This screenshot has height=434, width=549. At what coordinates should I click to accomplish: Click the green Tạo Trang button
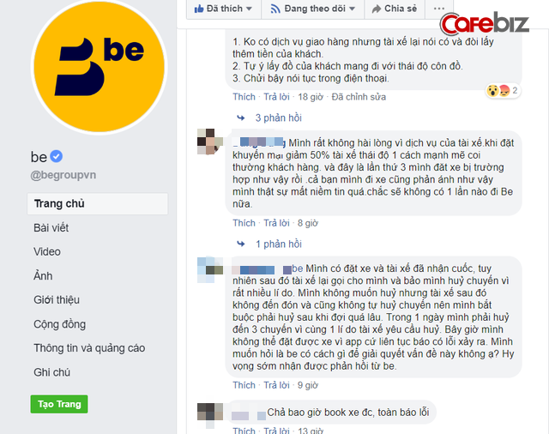click(x=59, y=404)
